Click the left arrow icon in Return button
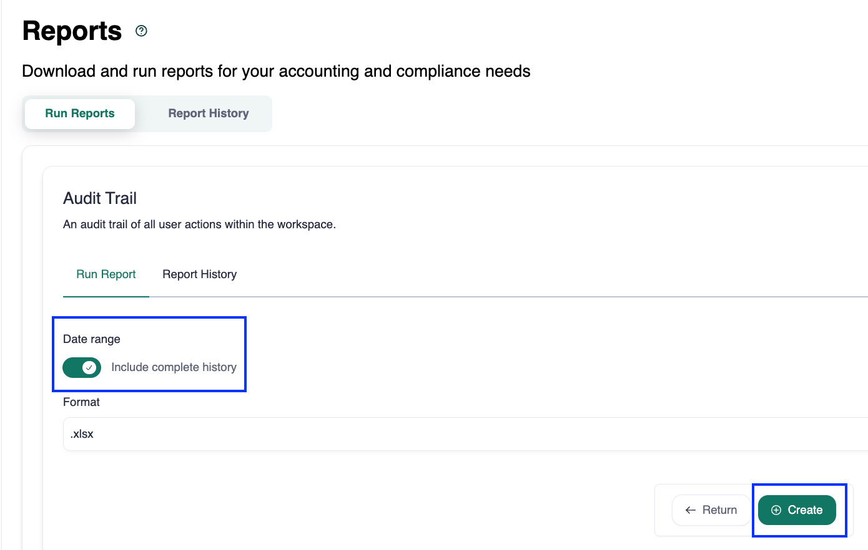The height and width of the screenshot is (550, 868). point(690,510)
